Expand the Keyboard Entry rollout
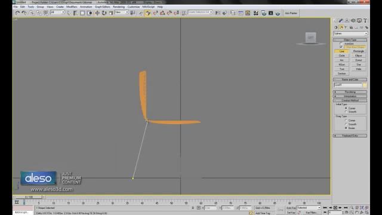Viewport: 382px width, 215px height. tap(350, 136)
